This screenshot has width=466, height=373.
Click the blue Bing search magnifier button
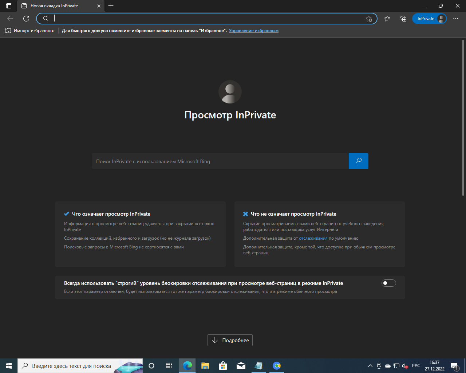click(x=359, y=161)
